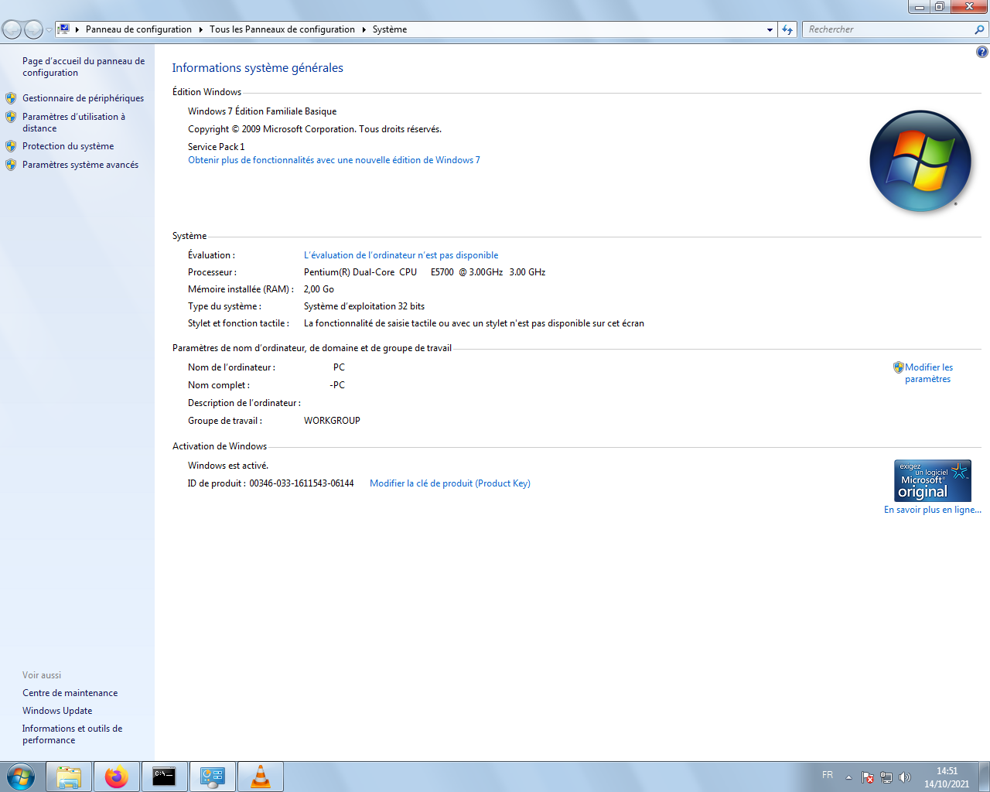The image size is (990, 792).
Task: Click the Back navigation arrow button
Action: 12,29
